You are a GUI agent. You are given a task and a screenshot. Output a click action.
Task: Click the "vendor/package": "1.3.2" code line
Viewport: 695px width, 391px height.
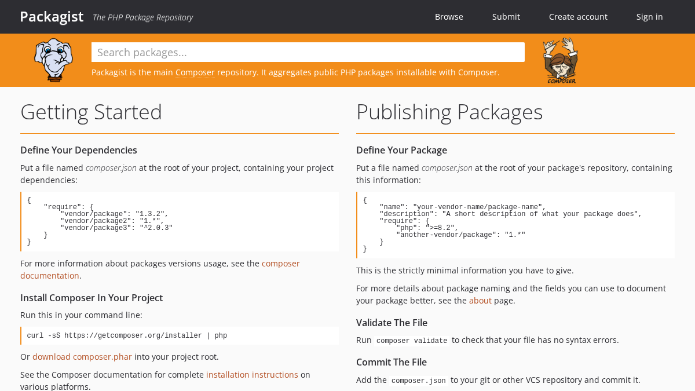pyautogui.click(x=114, y=214)
